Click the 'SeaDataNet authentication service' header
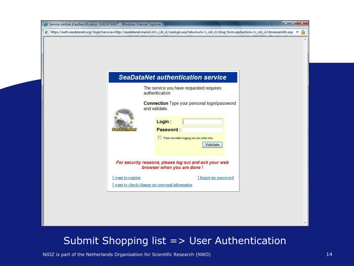 pos(173,77)
